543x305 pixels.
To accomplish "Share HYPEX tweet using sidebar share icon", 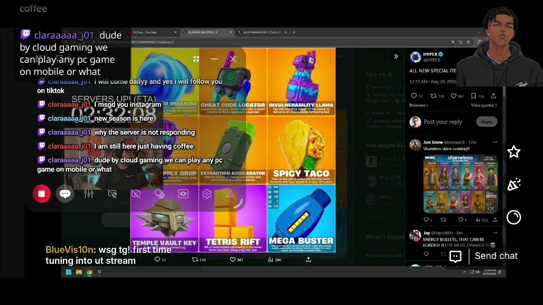I will click(x=493, y=96).
